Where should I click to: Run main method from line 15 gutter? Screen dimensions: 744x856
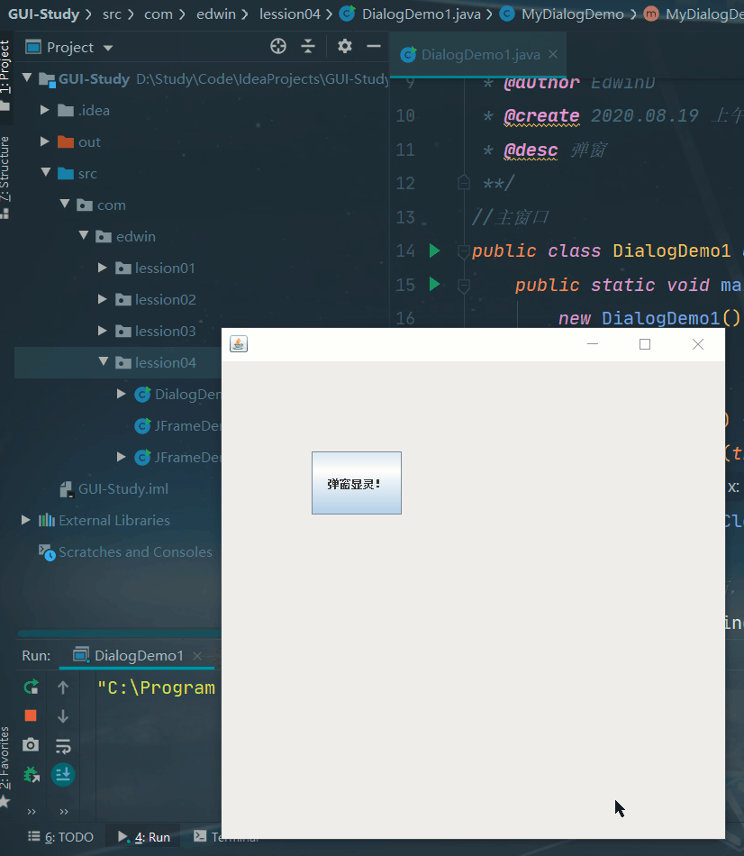[x=434, y=285]
